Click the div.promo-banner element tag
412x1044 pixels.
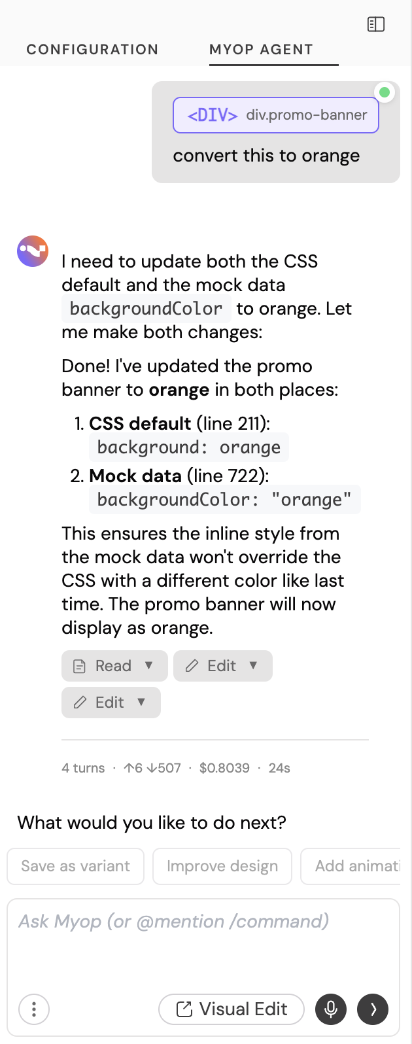point(276,115)
